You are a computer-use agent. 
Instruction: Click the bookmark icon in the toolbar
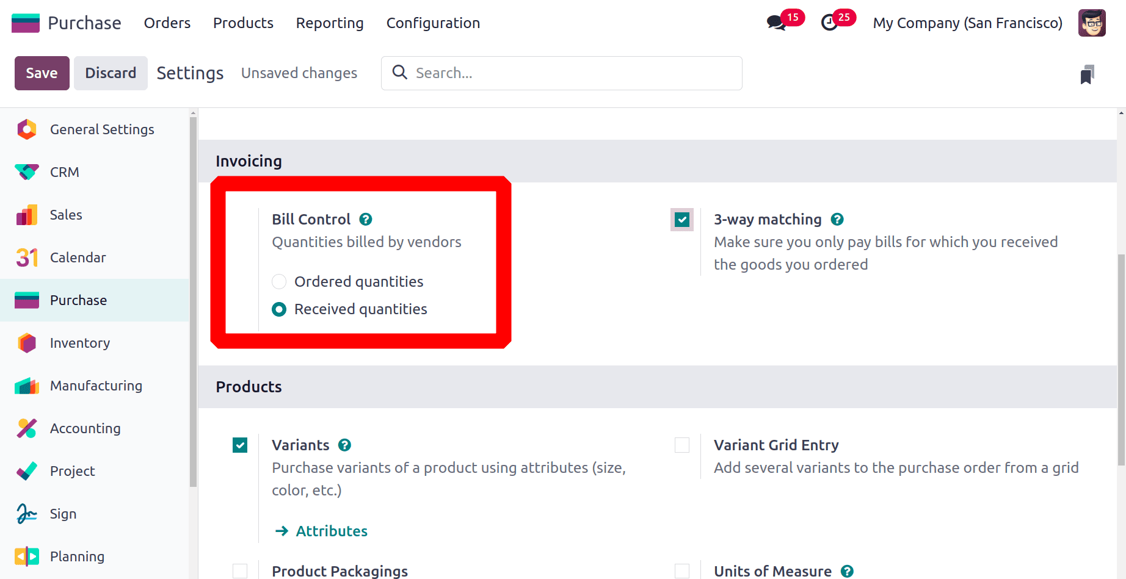point(1087,74)
